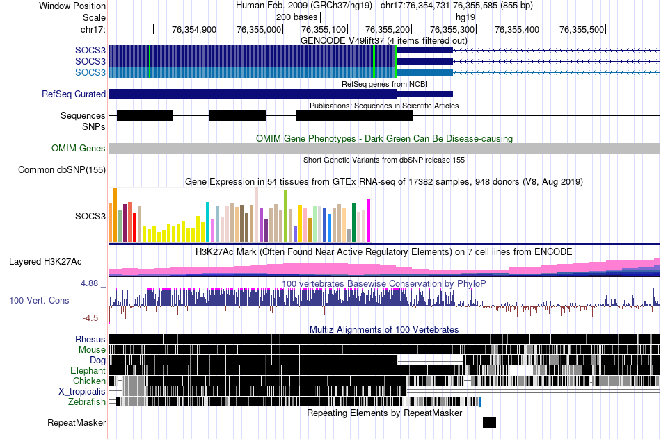
Task: Click the 76,355,300 ruler position
Action: coord(452,29)
